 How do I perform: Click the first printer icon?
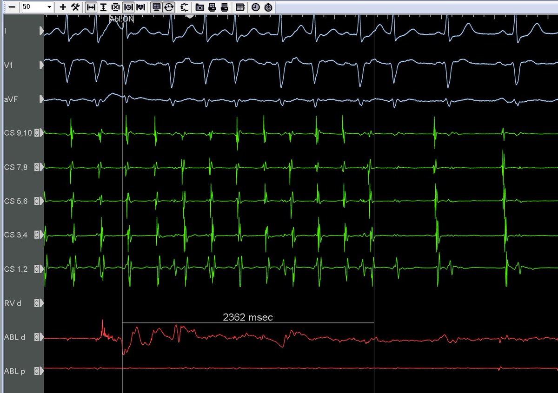click(212, 7)
